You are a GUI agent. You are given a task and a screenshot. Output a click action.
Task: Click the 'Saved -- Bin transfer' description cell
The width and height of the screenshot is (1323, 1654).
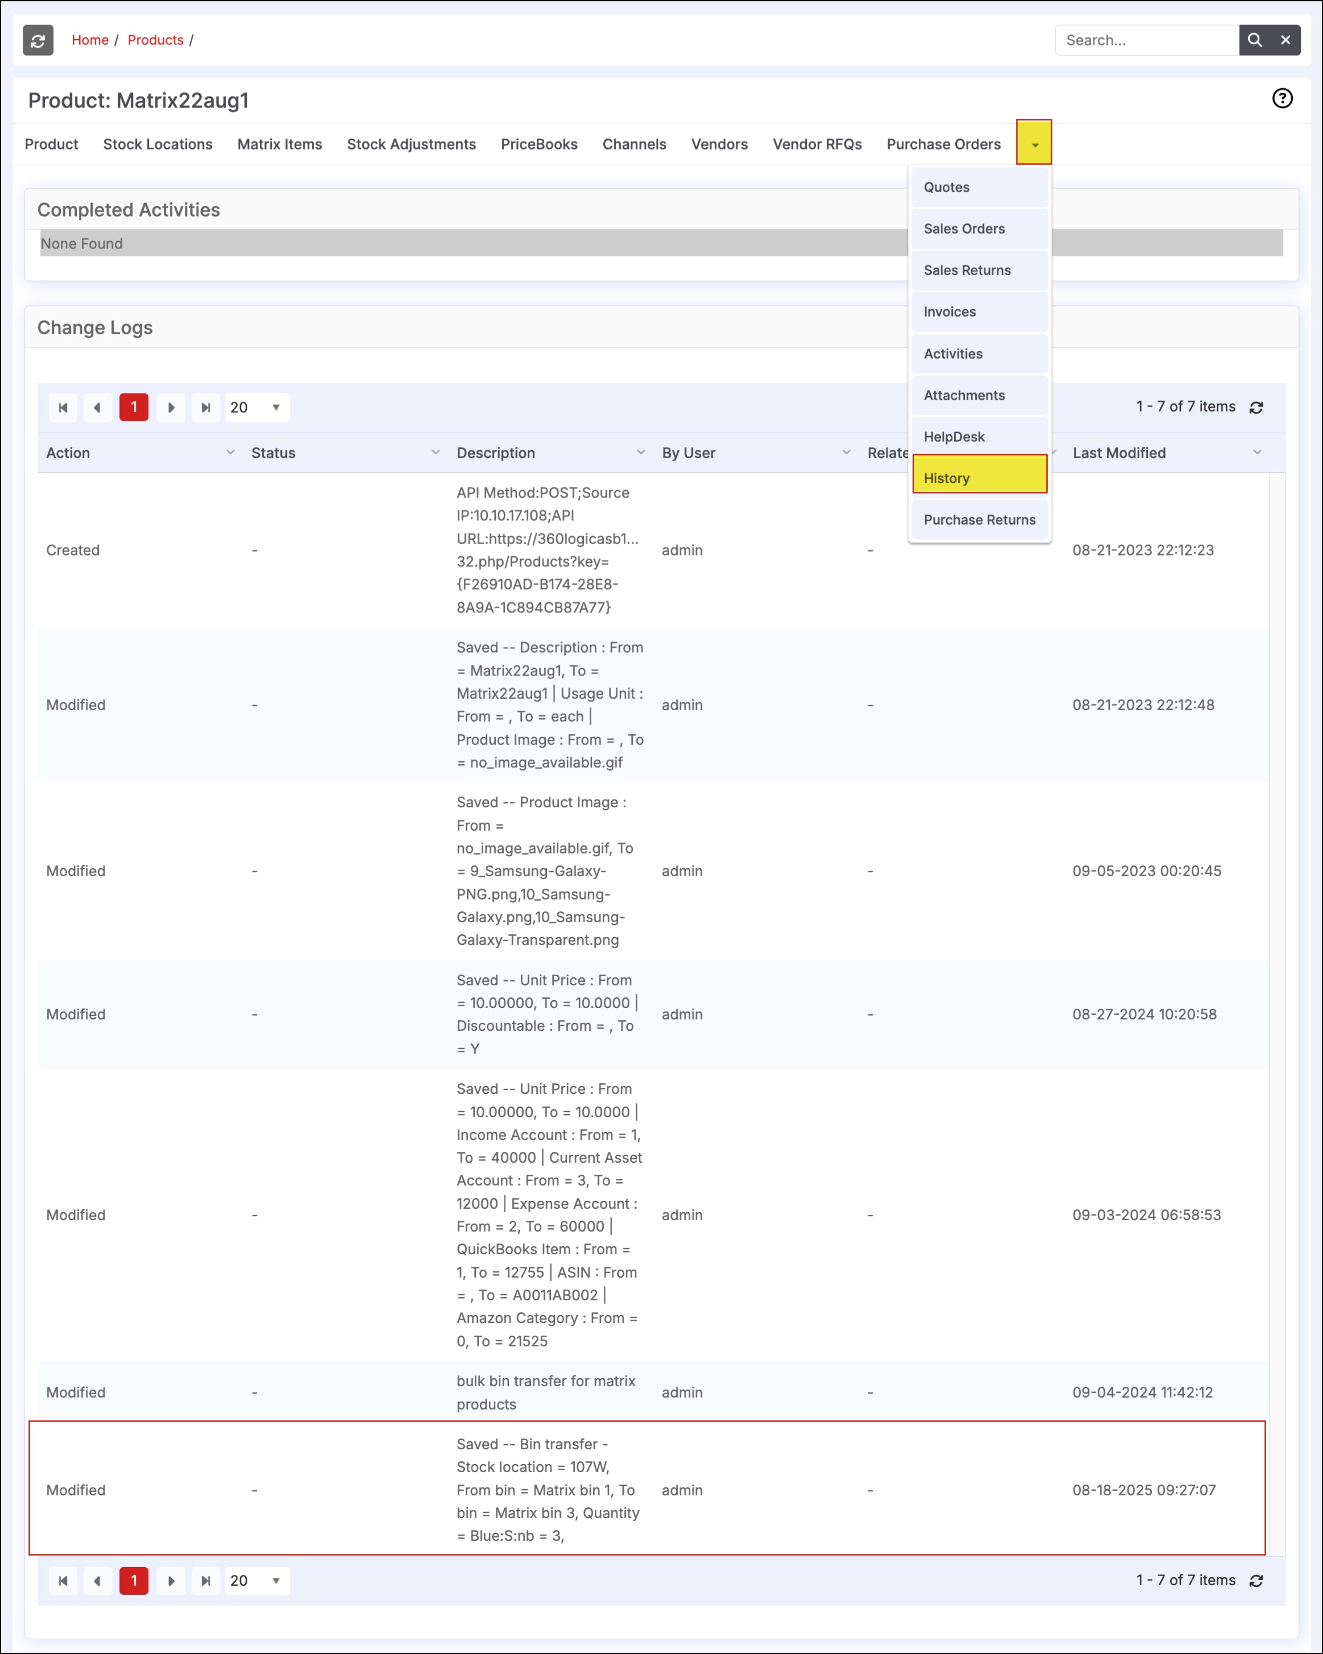point(549,1490)
